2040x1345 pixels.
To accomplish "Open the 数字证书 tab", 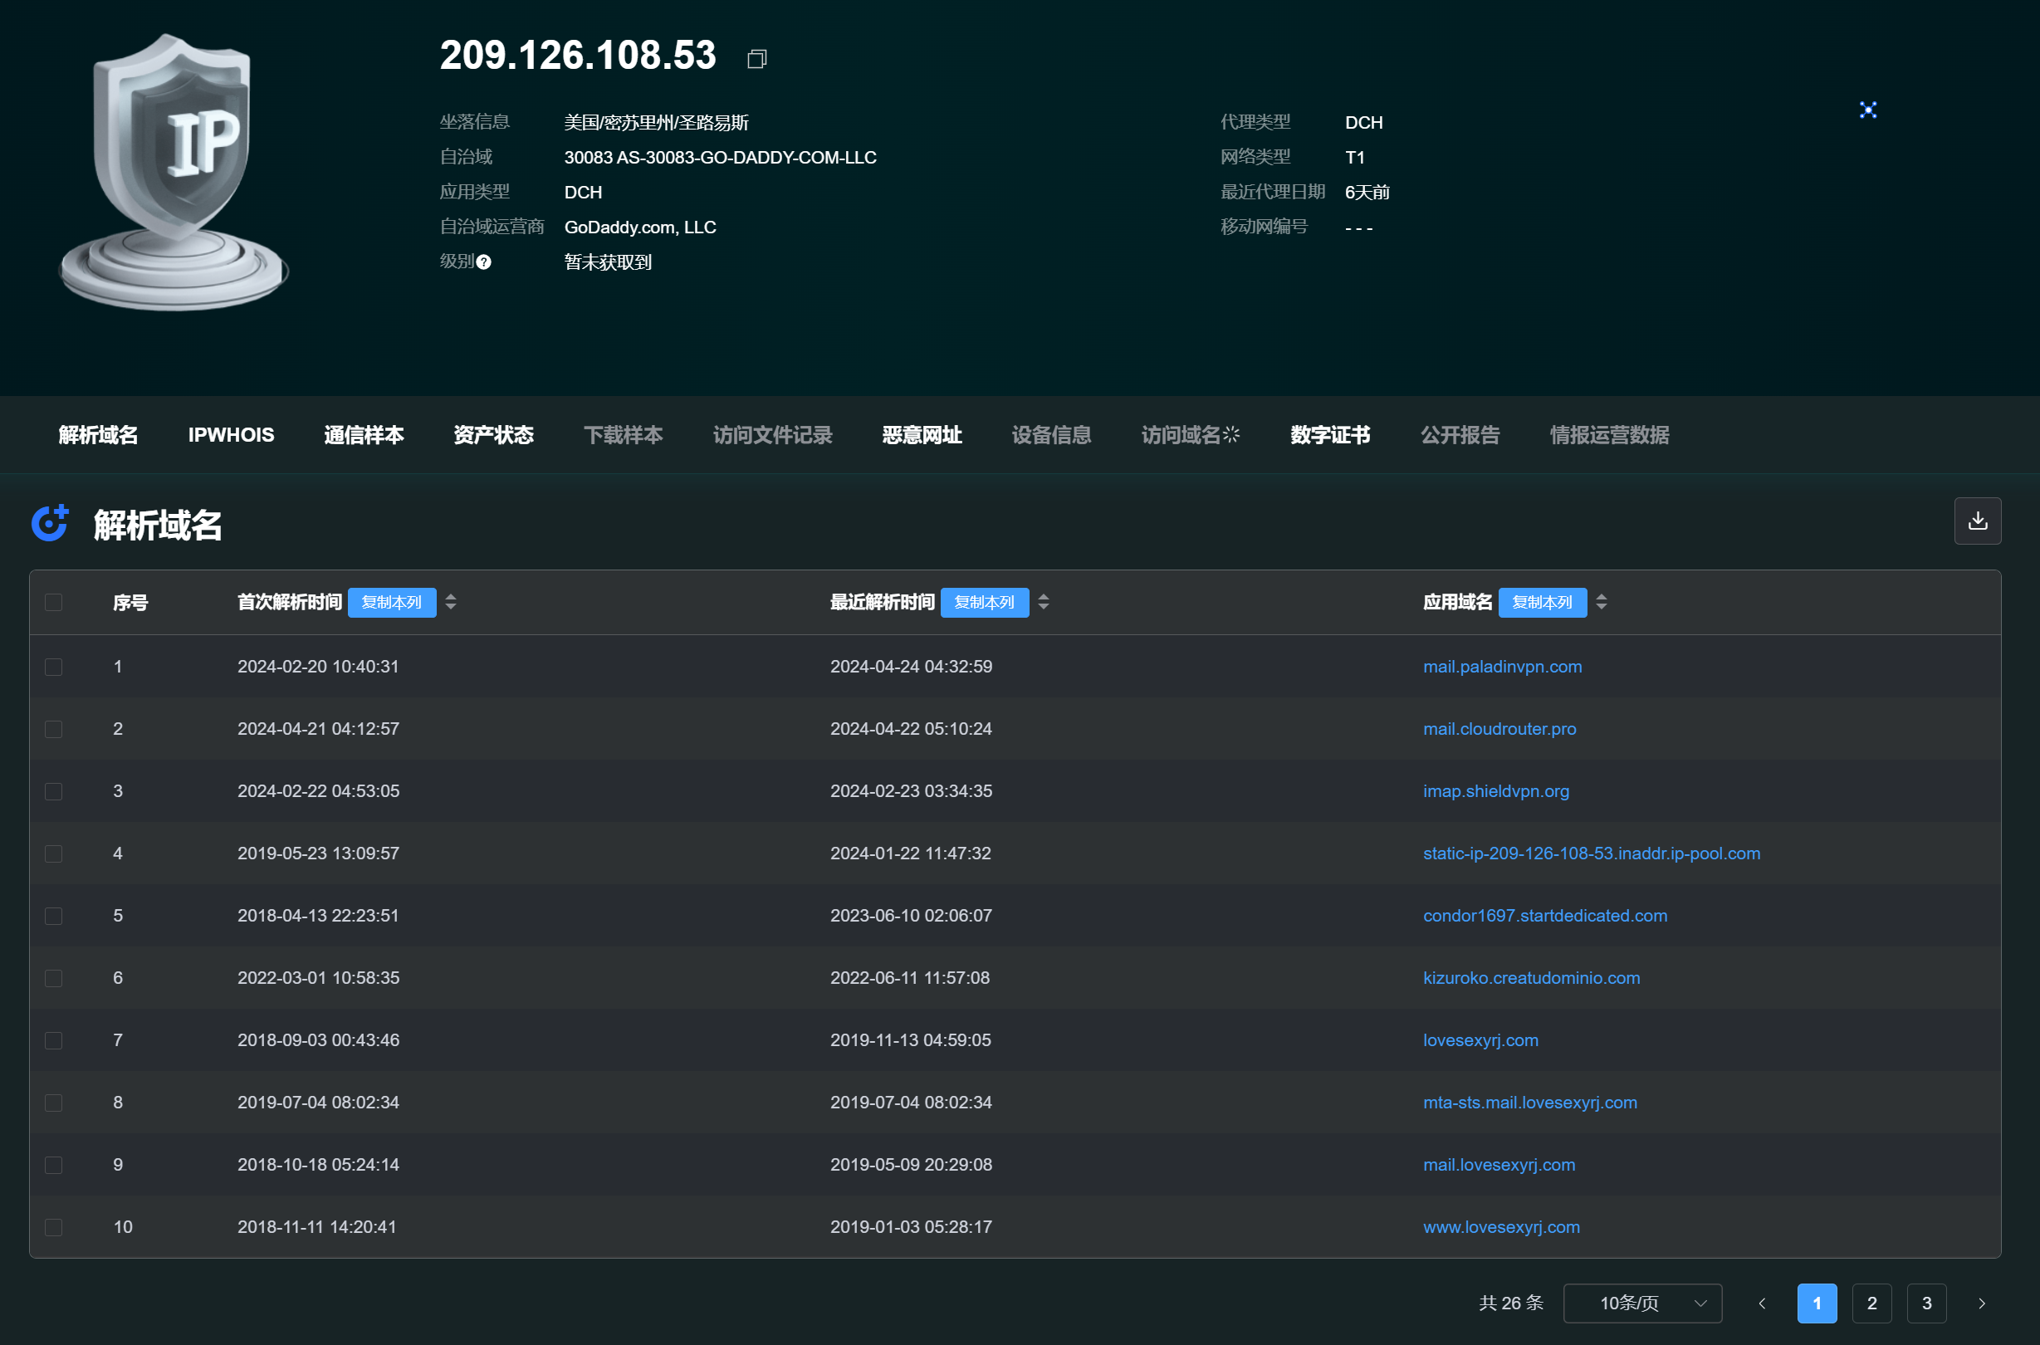I will point(1329,435).
